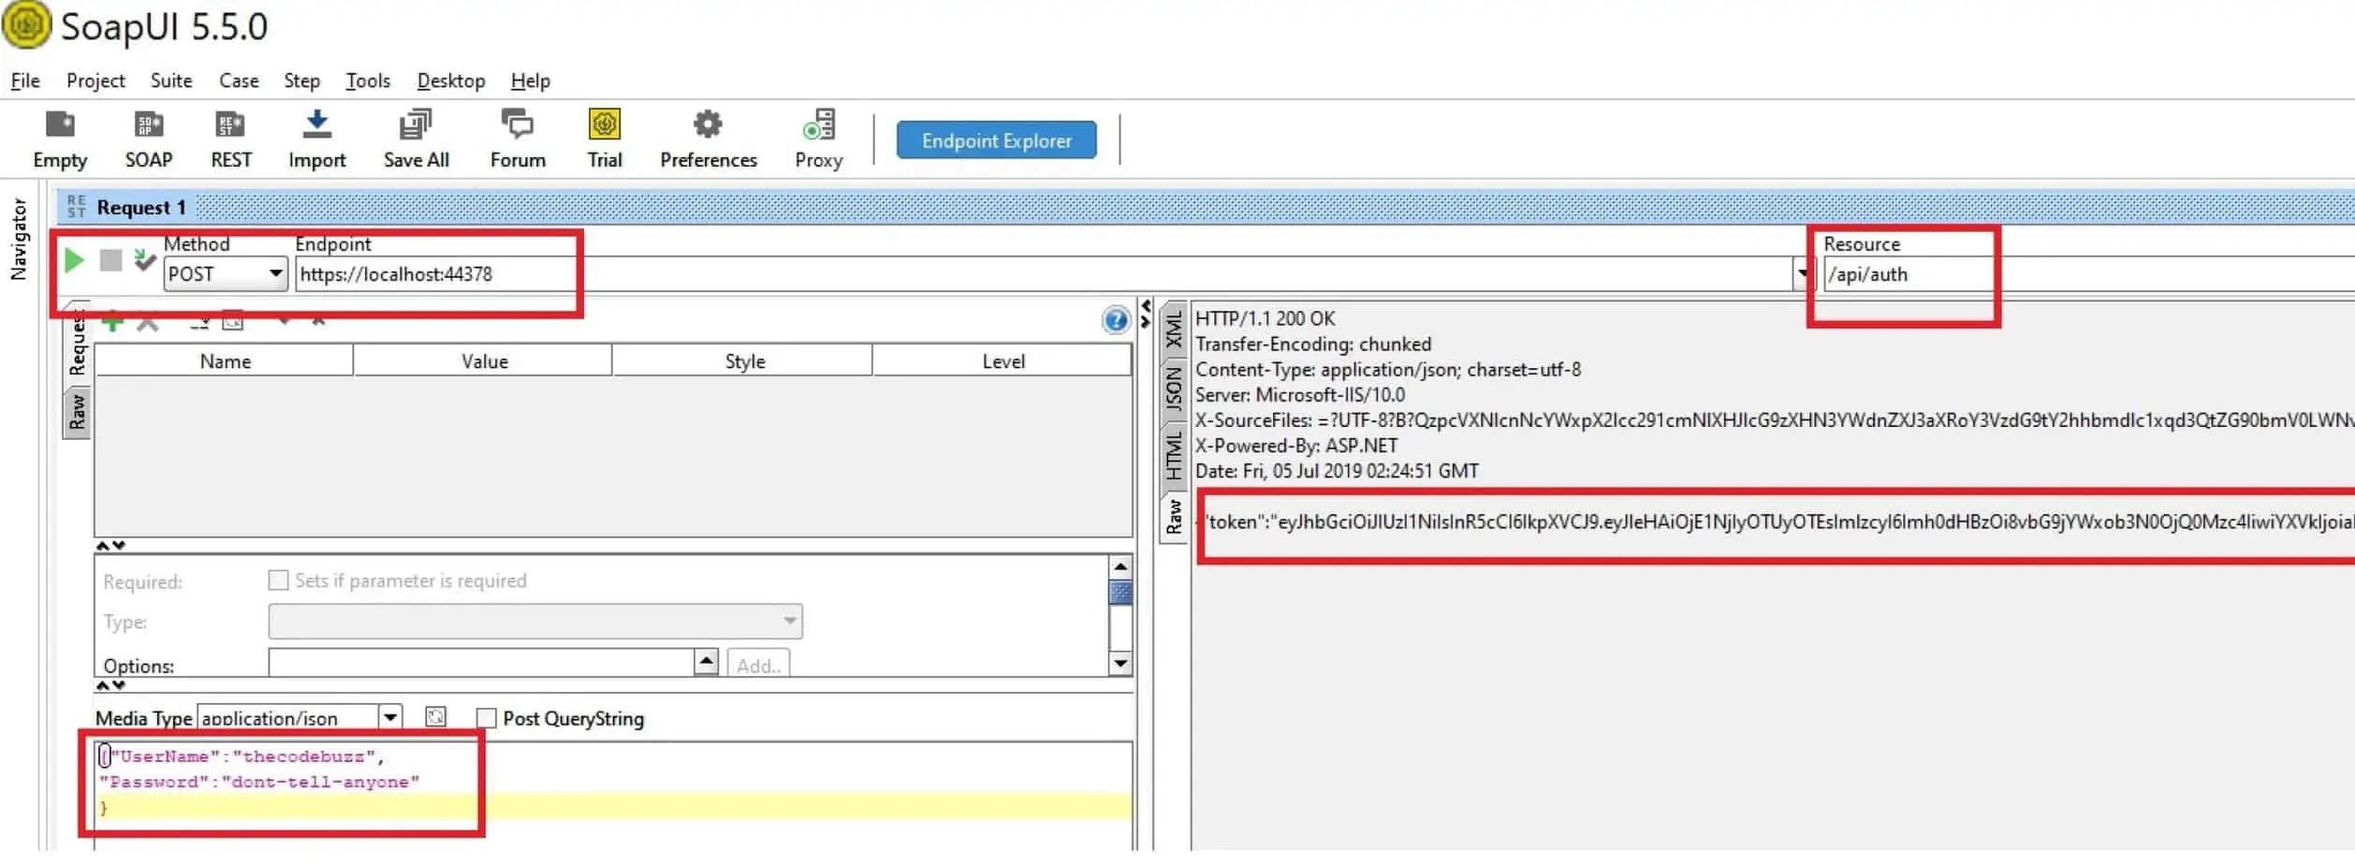Click the collapse arrows below the parameters table

pyautogui.click(x=110, y=545)
